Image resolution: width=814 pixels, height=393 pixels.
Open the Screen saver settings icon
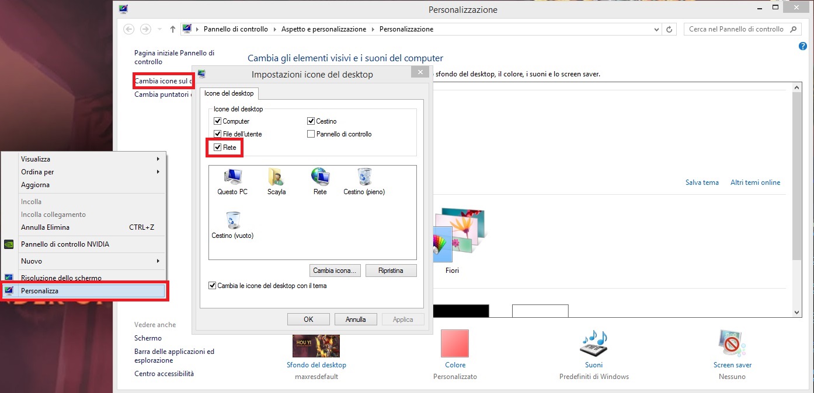click(x=732, y=344)
